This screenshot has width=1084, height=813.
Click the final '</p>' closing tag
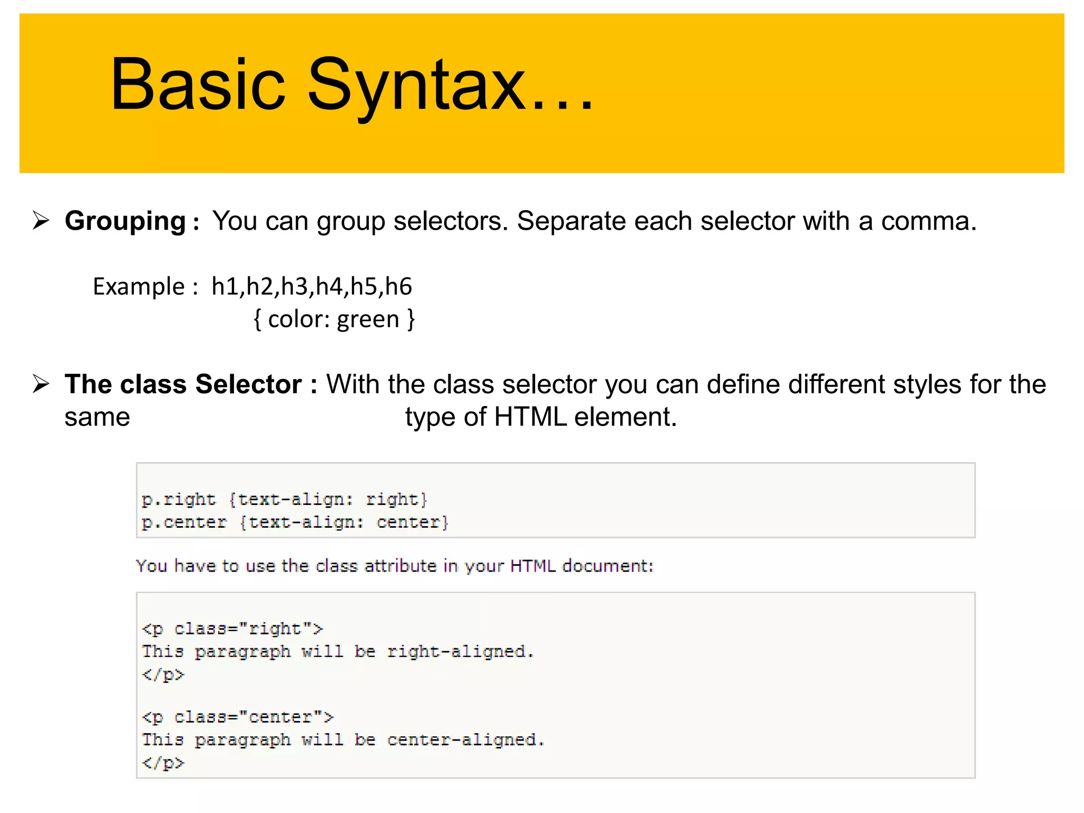pyautogui.click(x=163, y=763)
